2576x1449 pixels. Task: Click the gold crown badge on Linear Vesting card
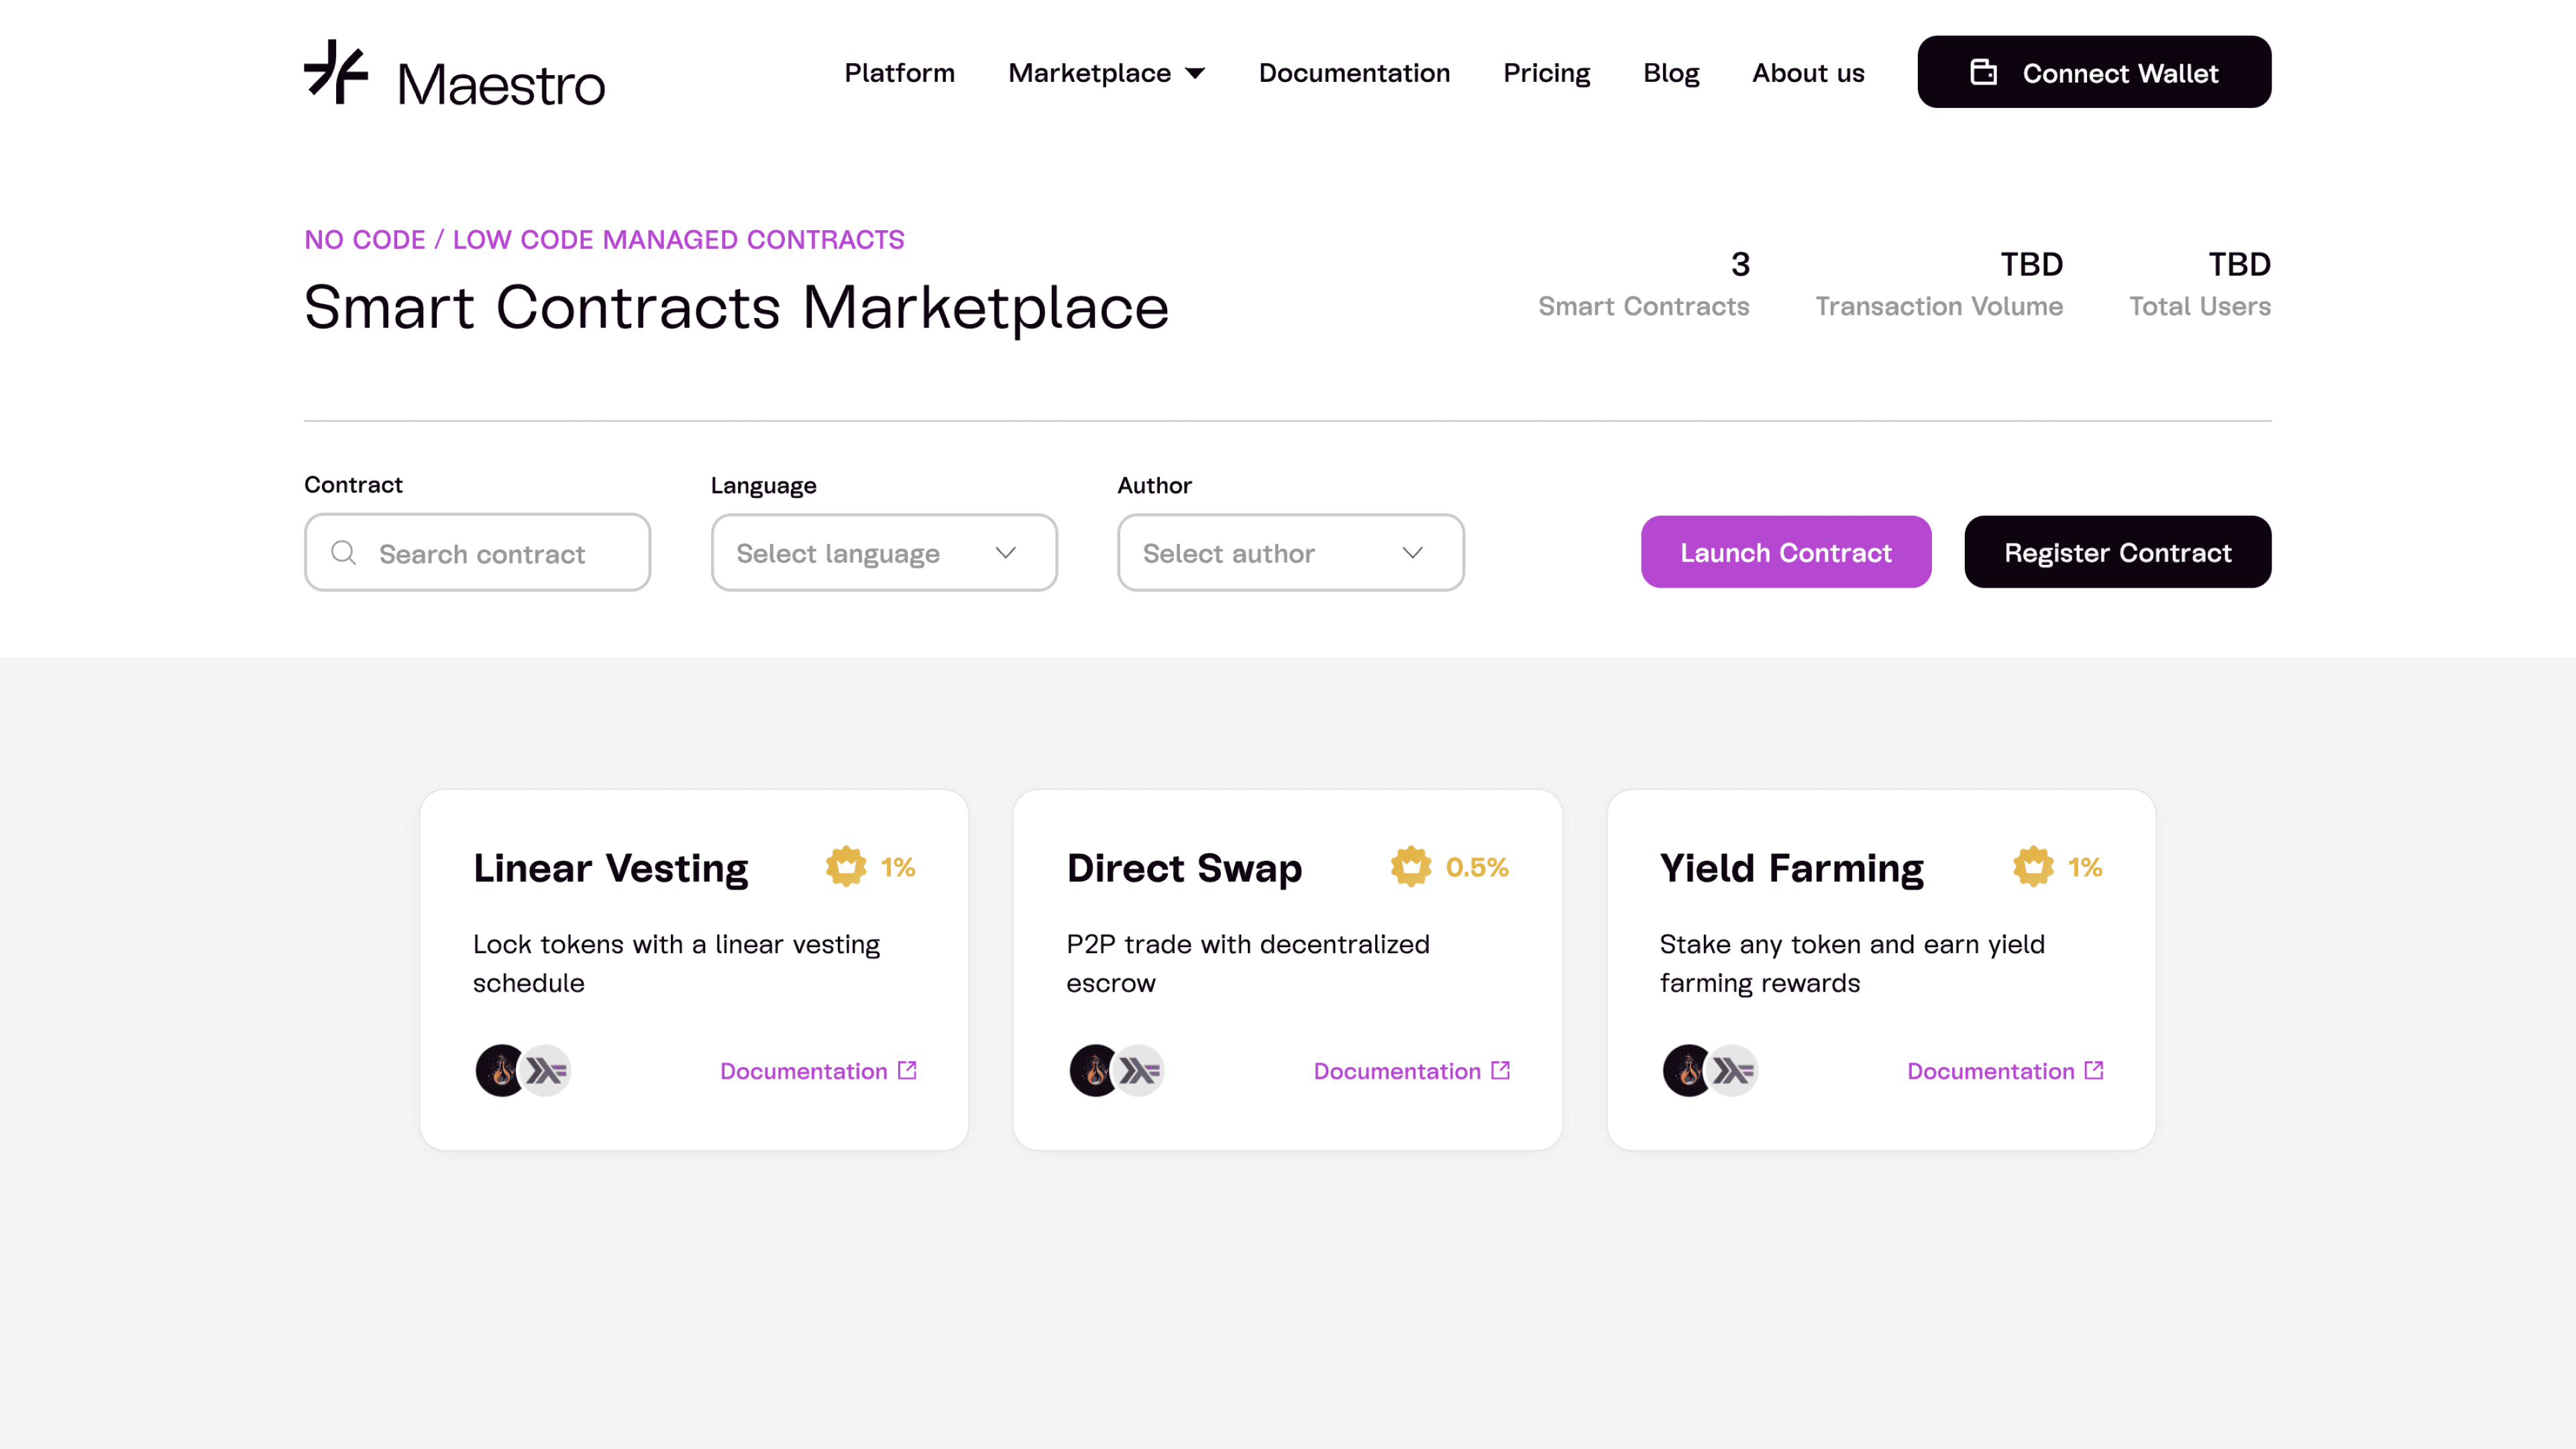(847, 866)
